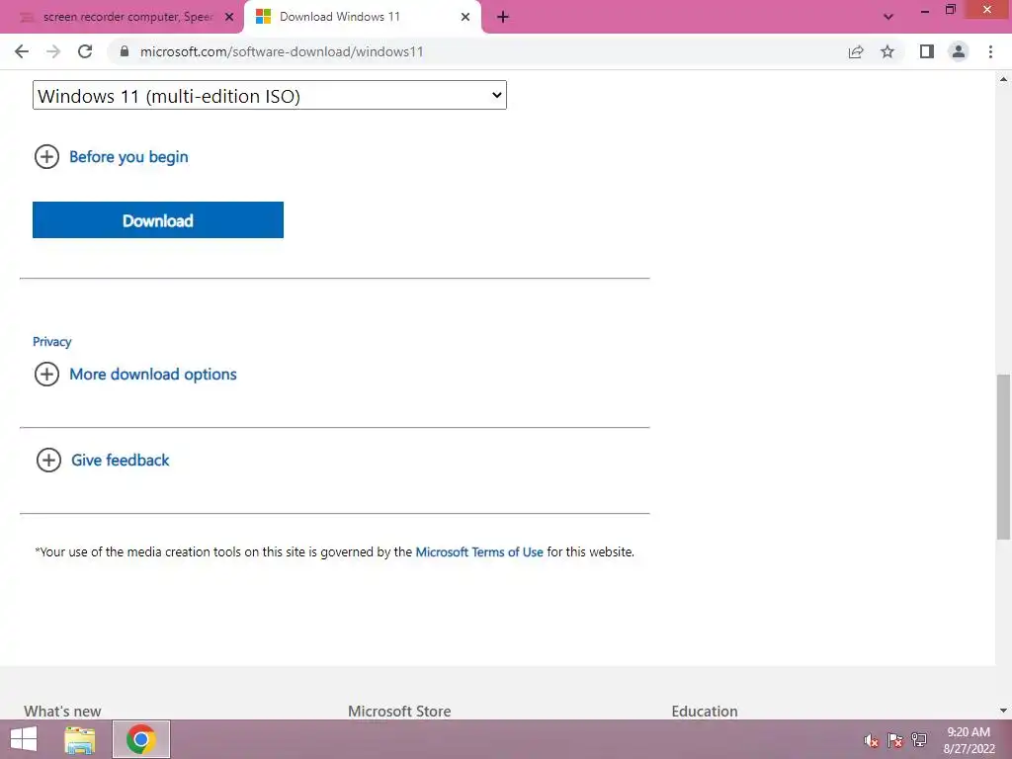Open the Windows 11 (multi-edition ISO) dropdown
The height and width of the screenshot is (759, 1012).
[270, 96]
